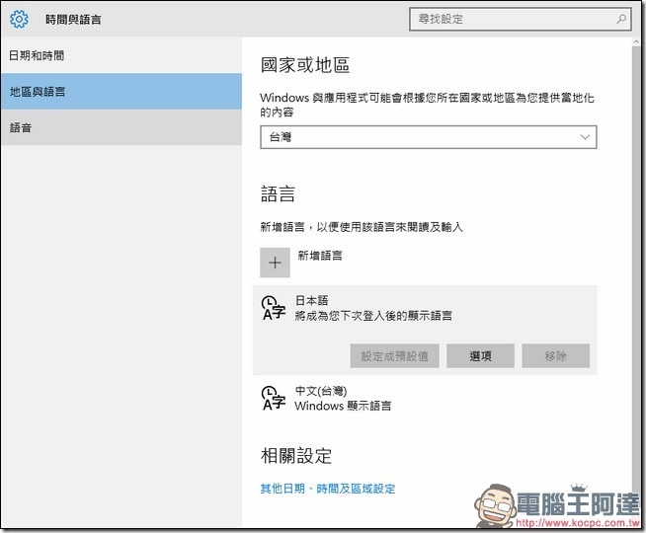Click the plus icon to add a language

pyautogui.click(x=275, y=263)
